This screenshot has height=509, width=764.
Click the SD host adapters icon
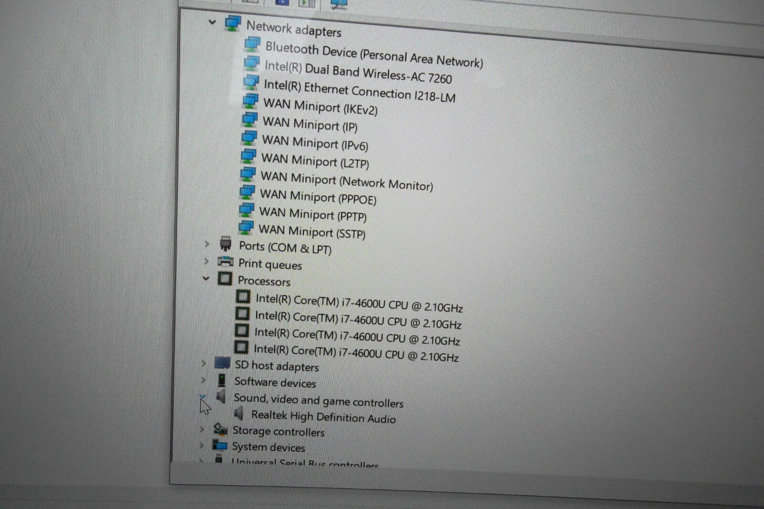(222, 363)
